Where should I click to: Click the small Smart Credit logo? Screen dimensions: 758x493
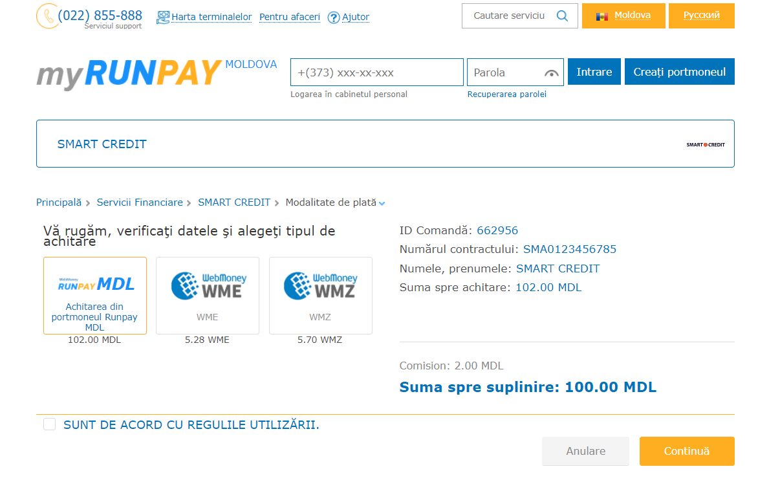[706, 145]
